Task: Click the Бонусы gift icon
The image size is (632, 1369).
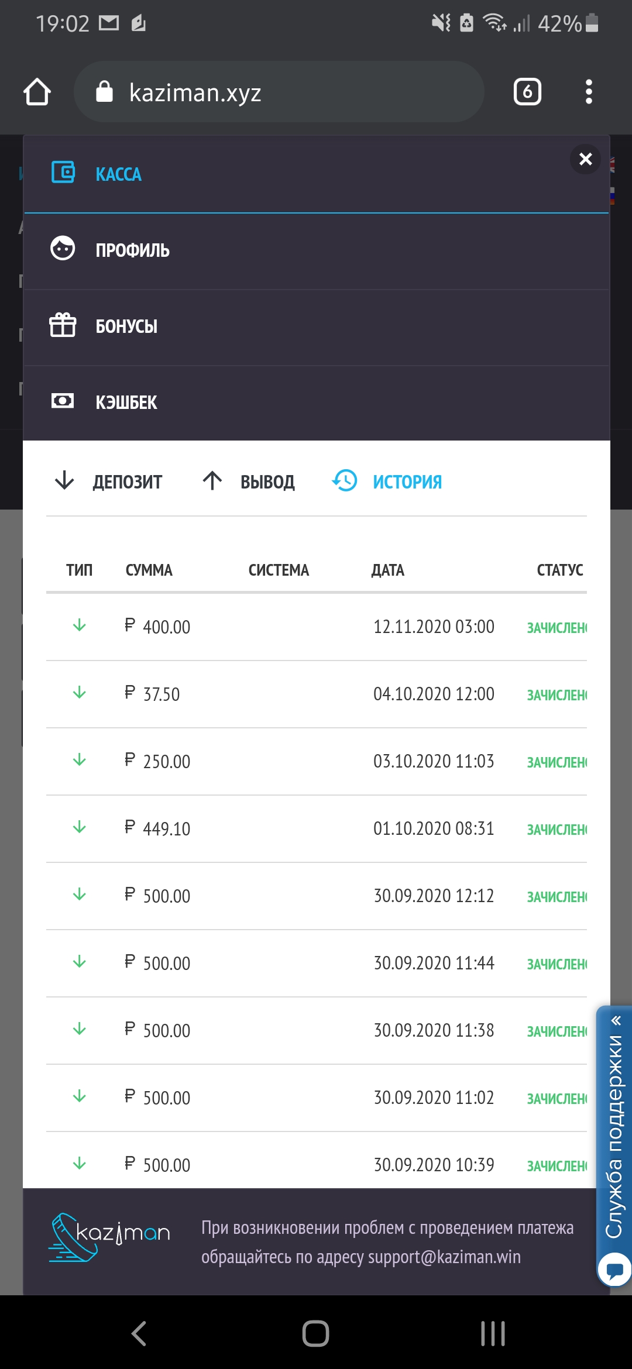Action: [x=63, y=325]
